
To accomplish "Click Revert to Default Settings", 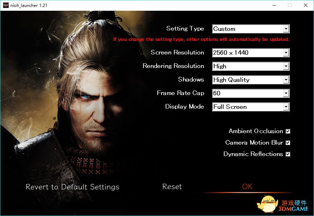I will tap(72, 187).
